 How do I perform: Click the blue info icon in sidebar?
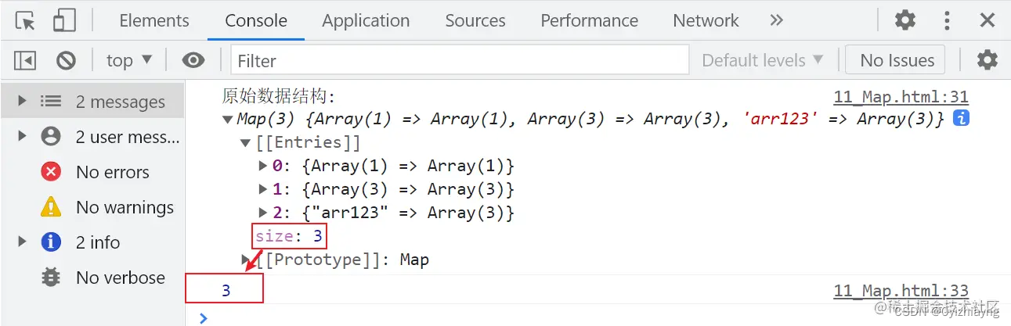[51, 242]
